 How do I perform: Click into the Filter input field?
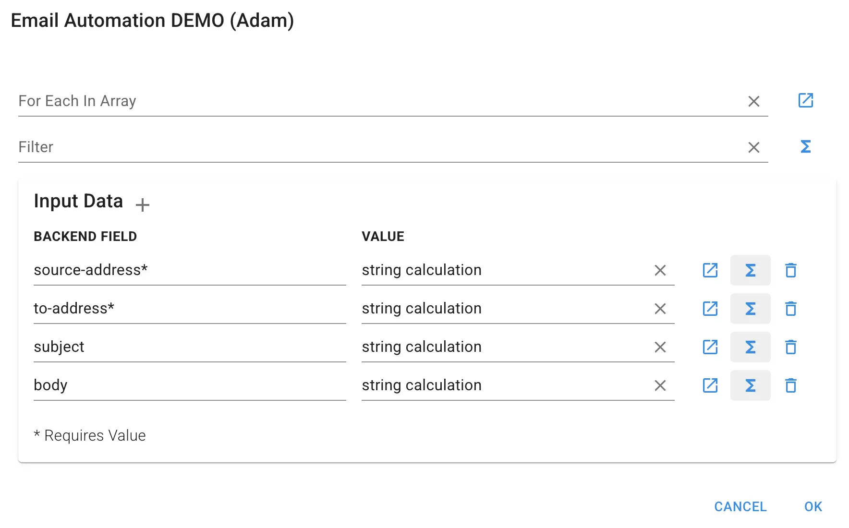coord(336,147)
